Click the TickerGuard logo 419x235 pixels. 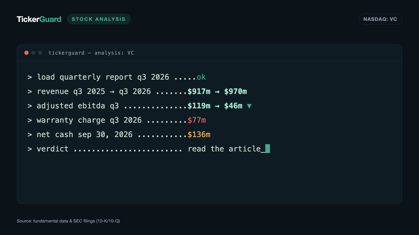39,19
